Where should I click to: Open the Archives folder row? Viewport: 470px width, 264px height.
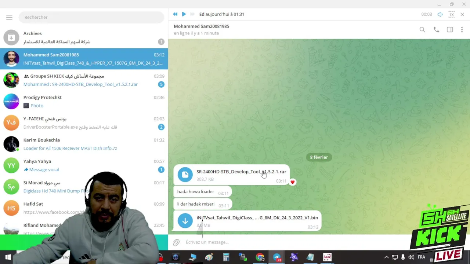(84, 37)
